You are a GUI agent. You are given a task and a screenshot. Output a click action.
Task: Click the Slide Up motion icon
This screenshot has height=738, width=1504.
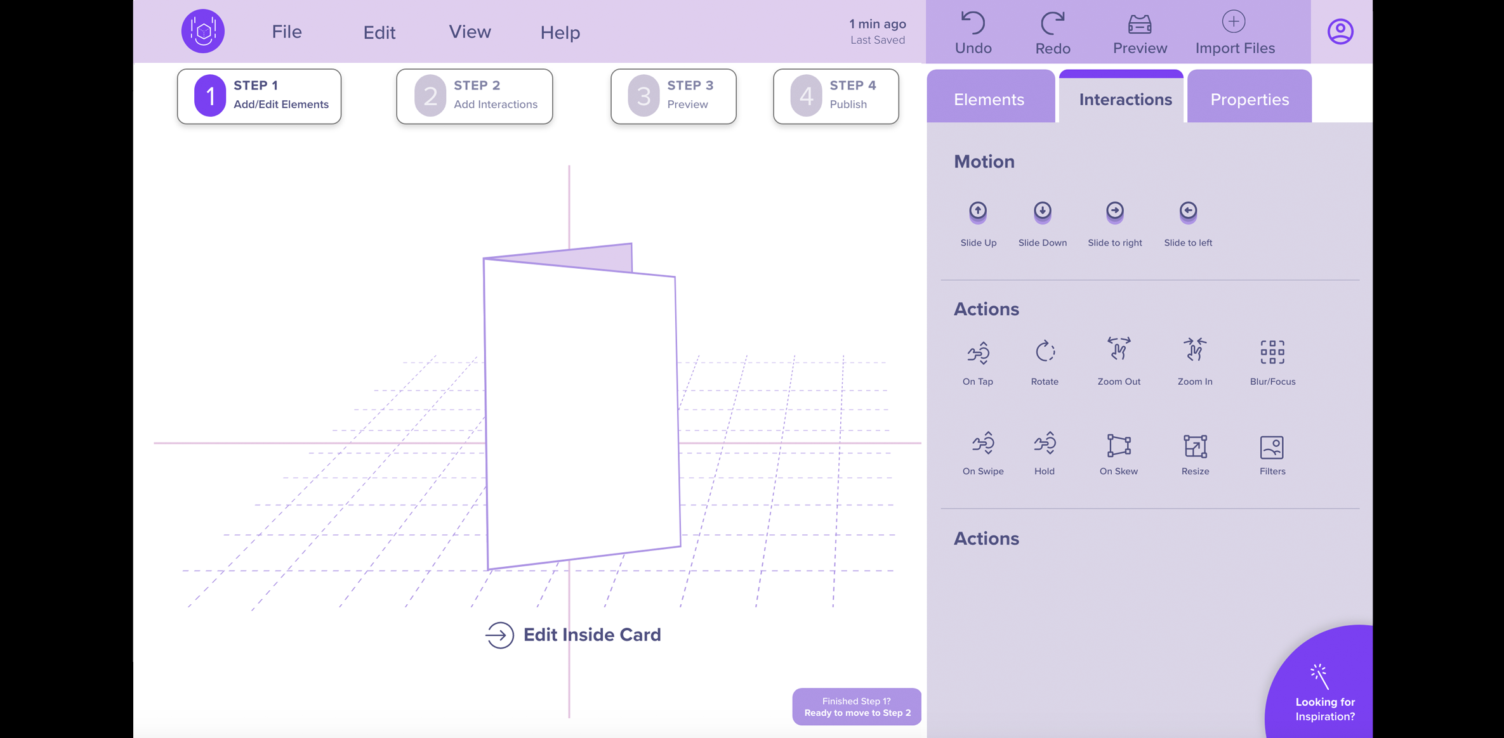coord(978,212)
